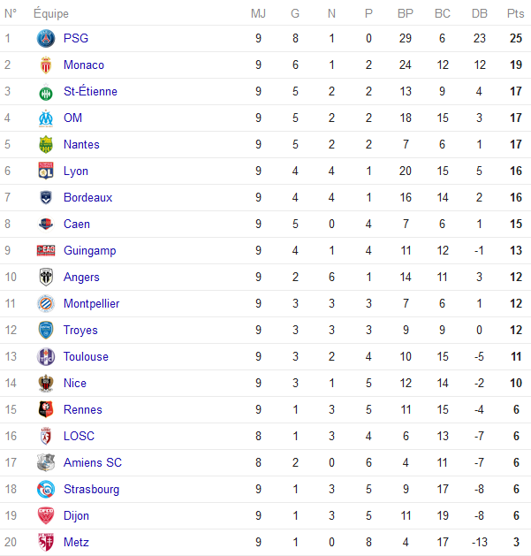Viewport: 531px width, 556px height.
Task: Follow the Angers team name link
Action: (x=81, y=278)
